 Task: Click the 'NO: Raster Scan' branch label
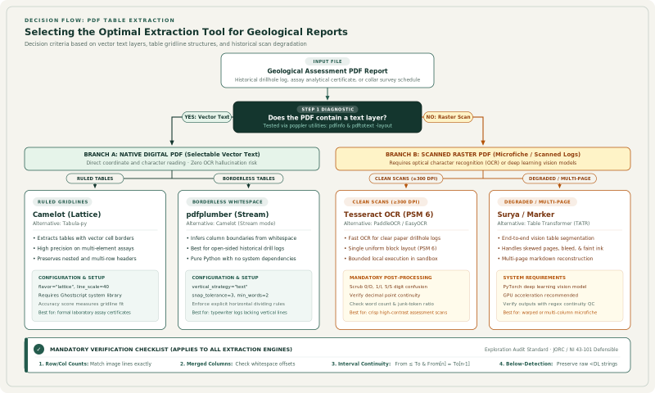[448, 117]
